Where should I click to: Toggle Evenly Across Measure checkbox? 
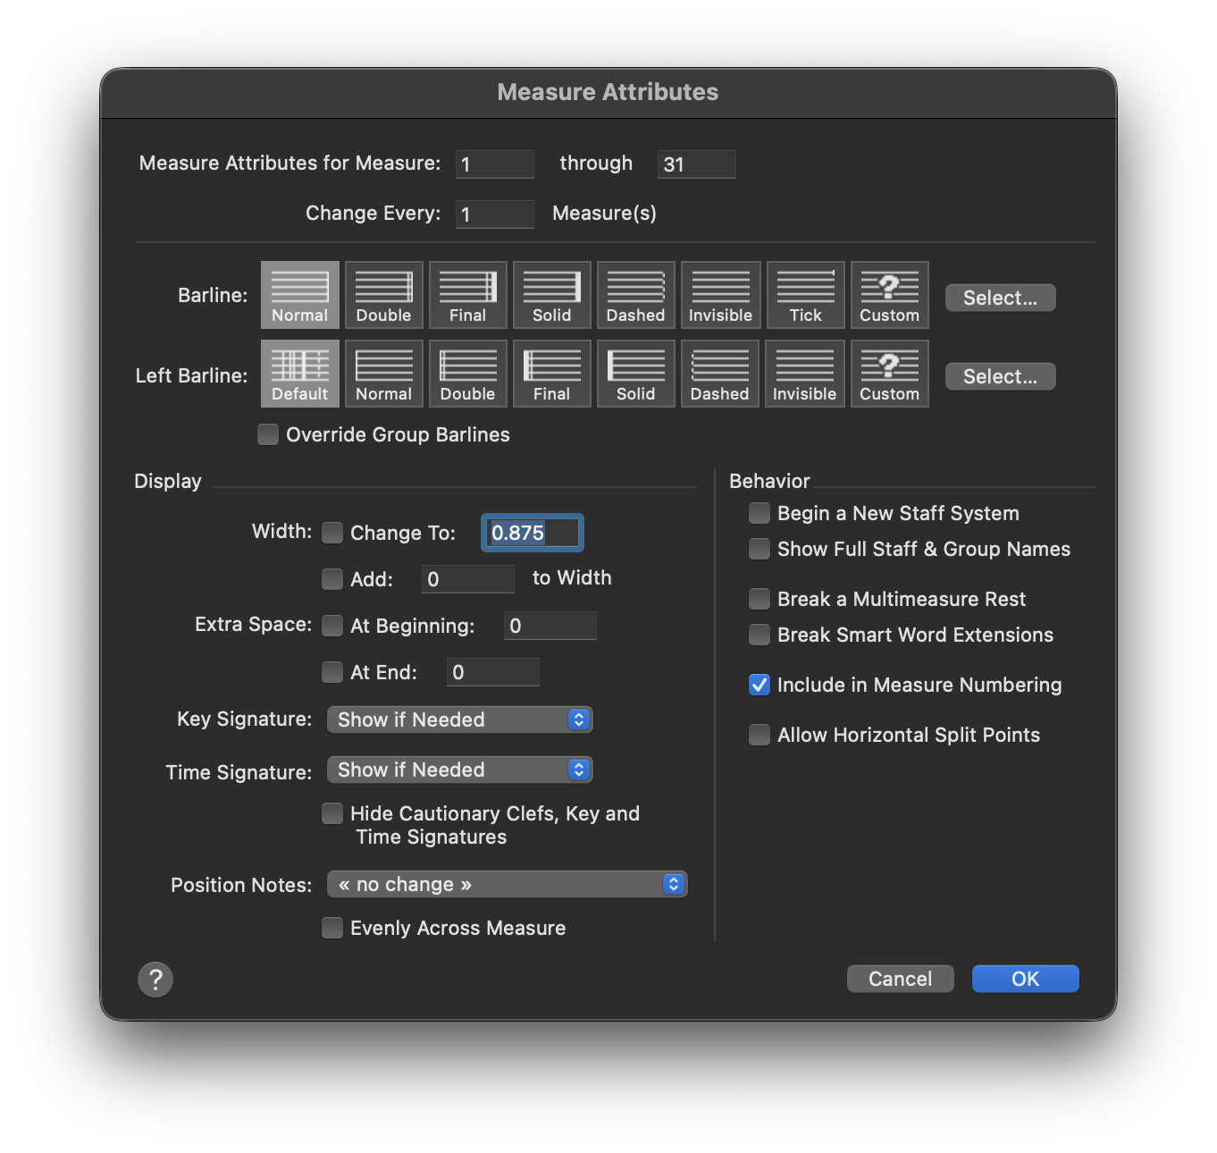click(332, 928)
